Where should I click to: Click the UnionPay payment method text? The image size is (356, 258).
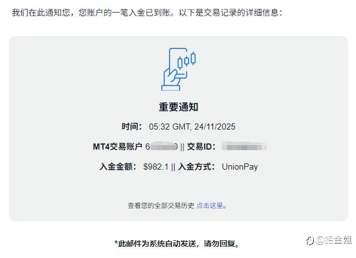240,167
